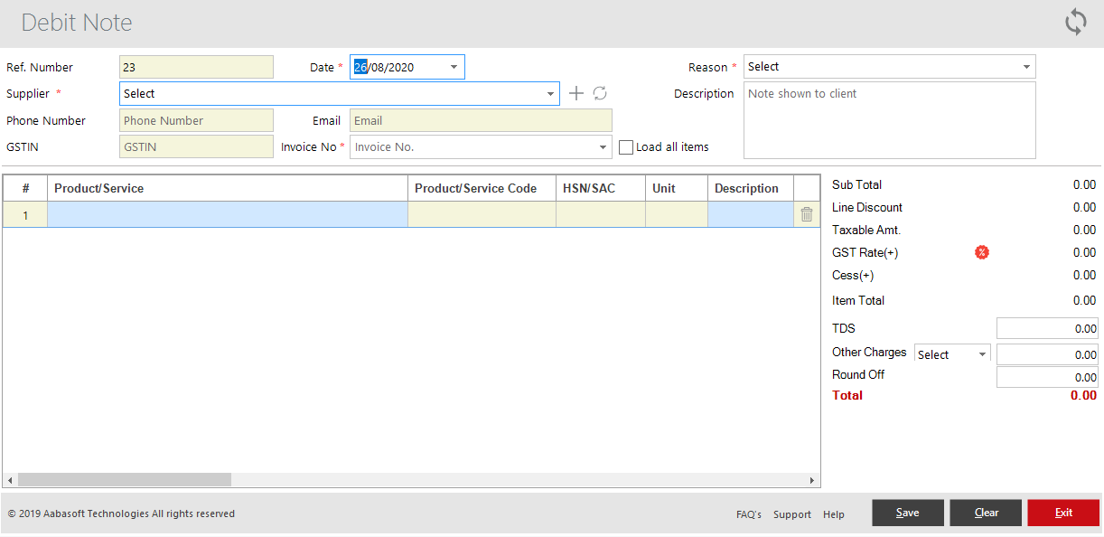Viewport: 1104px width, 537px height.
Task: Click the Description note box
Action: [x=889, y=118]
